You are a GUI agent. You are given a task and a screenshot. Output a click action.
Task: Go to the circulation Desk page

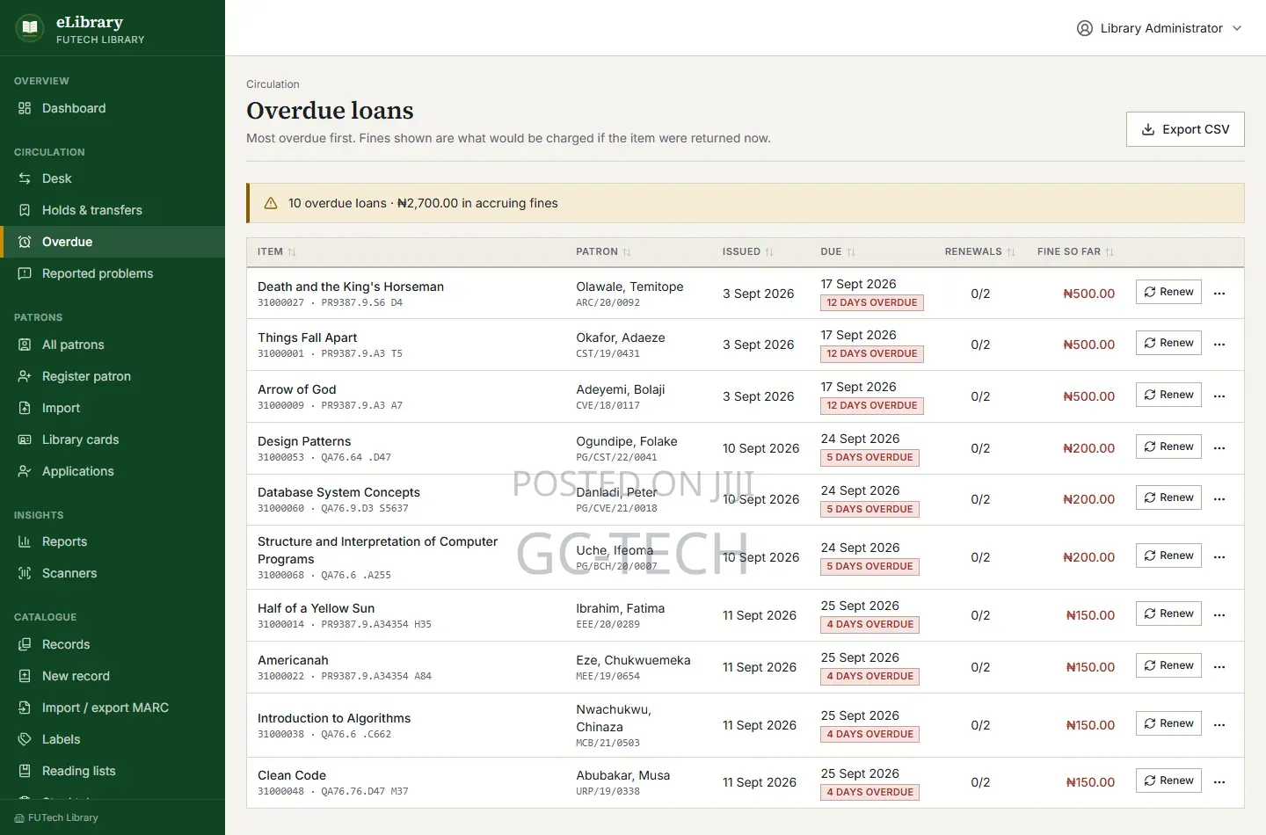tap(113, 178)
